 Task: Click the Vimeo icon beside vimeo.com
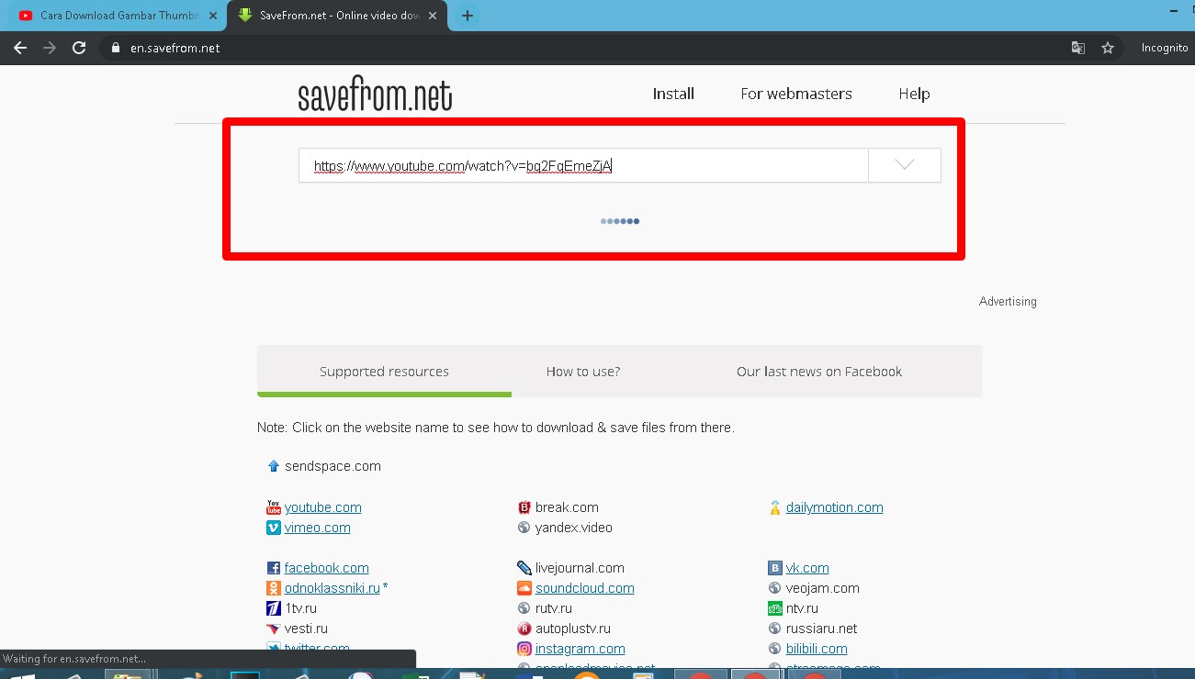273,528
